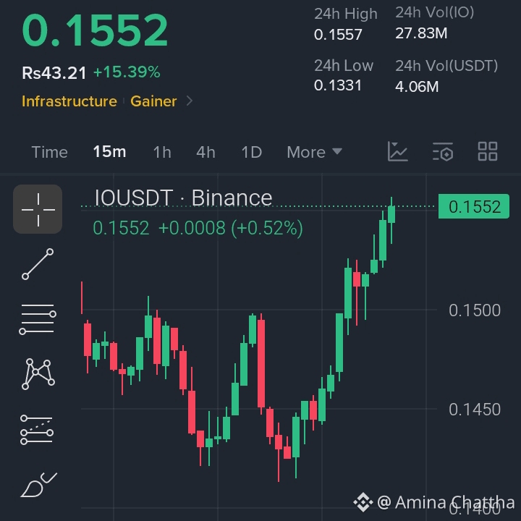Select the 1h interval tab

point(162,152)
